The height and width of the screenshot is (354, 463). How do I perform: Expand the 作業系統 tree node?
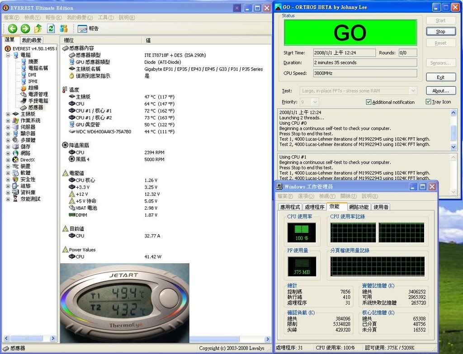[x=8, y=120]
